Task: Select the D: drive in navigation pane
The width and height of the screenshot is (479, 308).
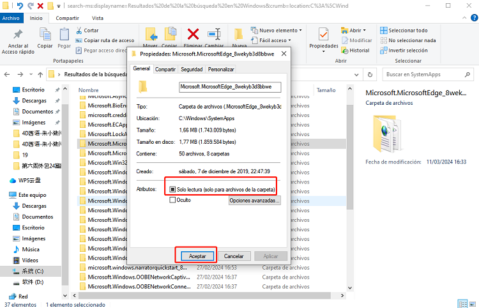Action: (28, 282)
